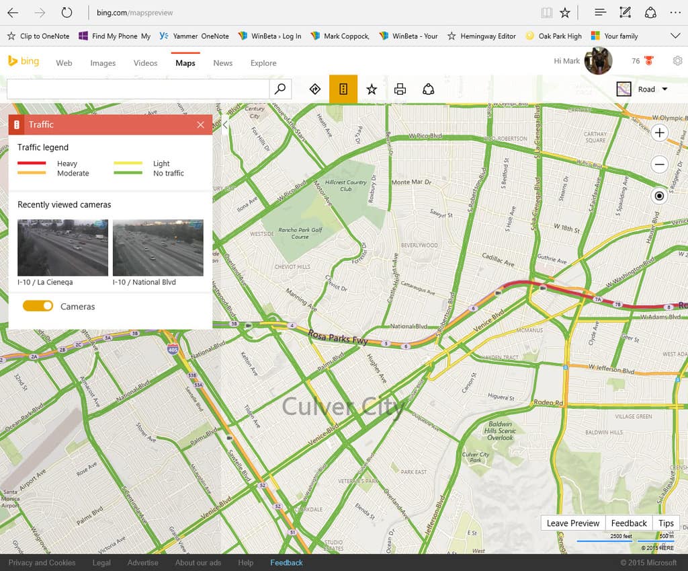Open the I-10 / National Blvd camera thumbnail
The height and width of the screenshot is (571, 688).
(158, 248)
